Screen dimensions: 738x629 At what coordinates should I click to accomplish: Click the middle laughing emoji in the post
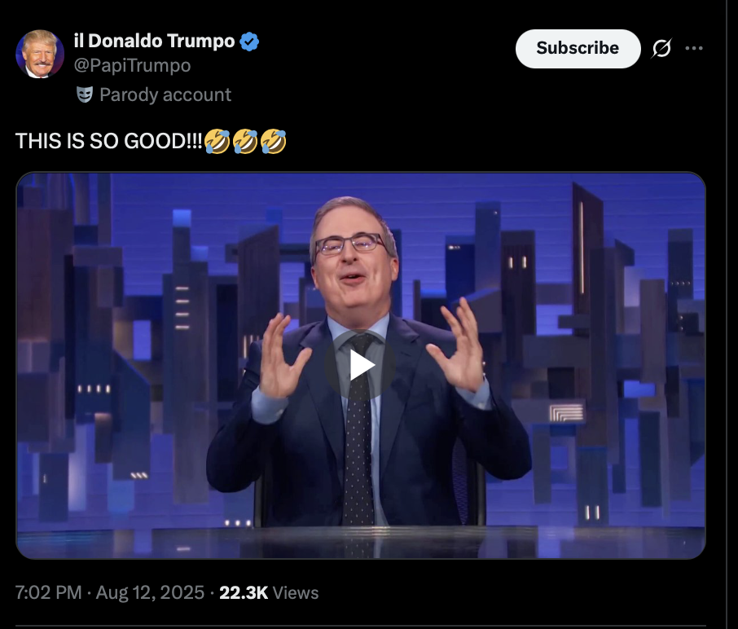tap(244, 141)
